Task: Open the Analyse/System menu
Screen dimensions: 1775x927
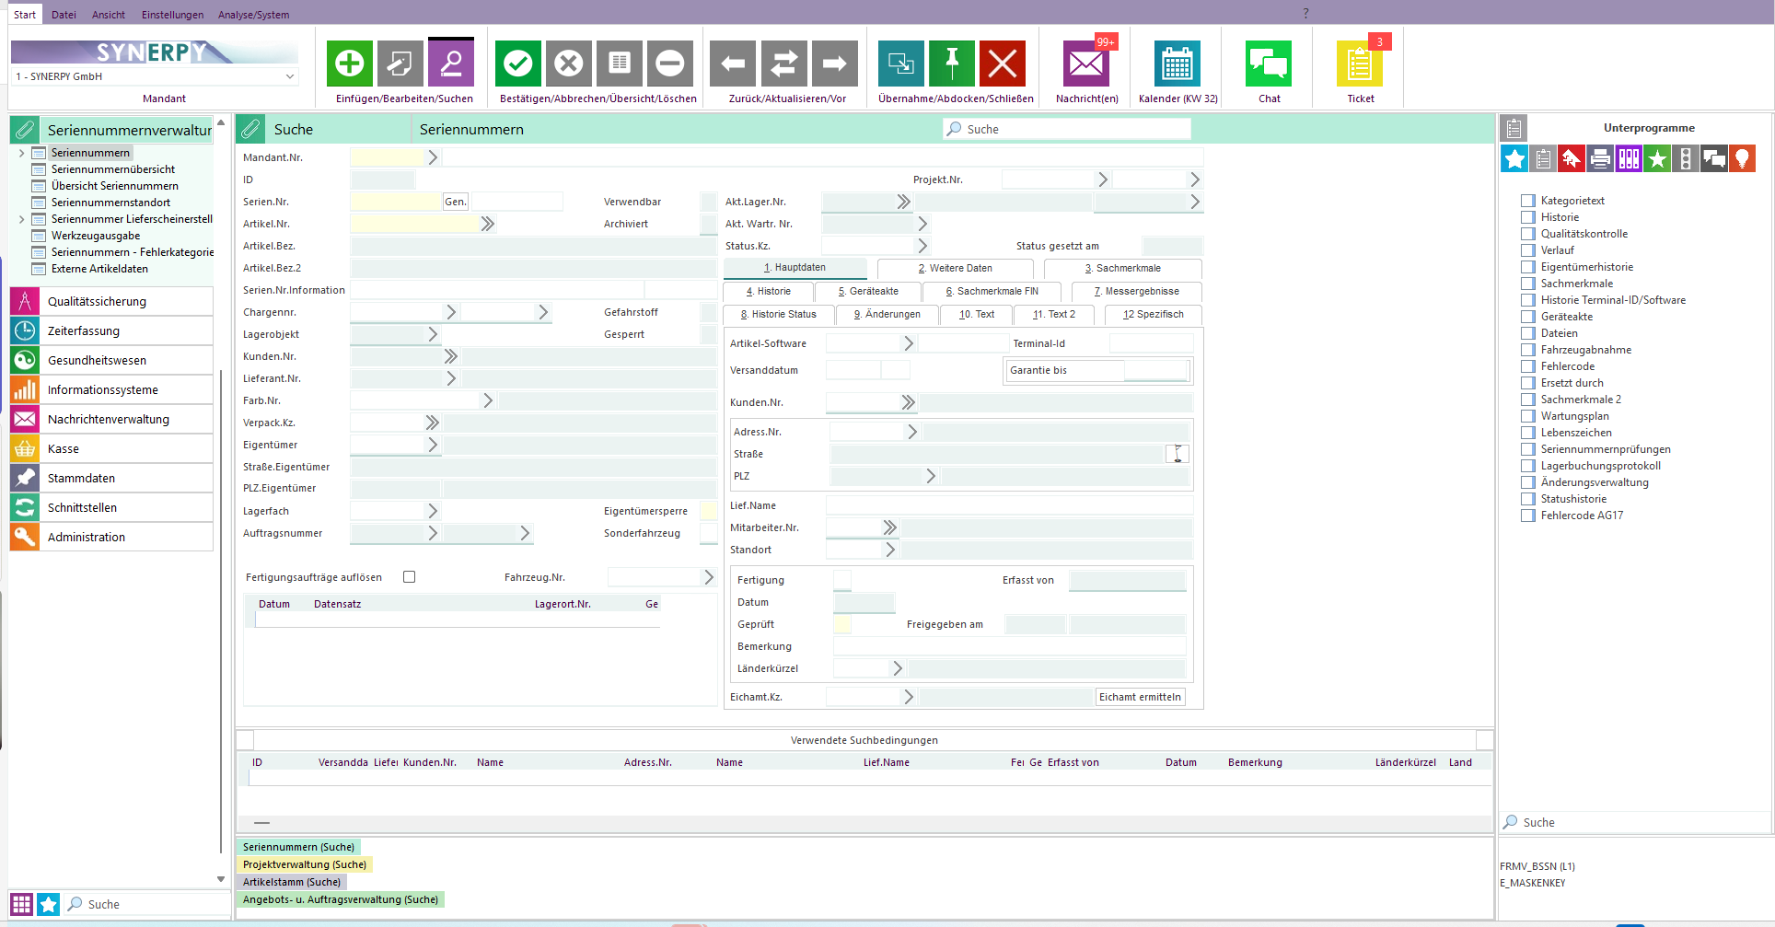Action: pyautogui.click(x=253, y=15)
